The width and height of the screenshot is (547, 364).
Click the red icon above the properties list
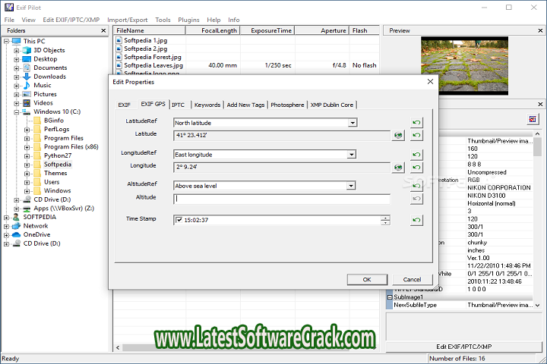click(533, 119)
